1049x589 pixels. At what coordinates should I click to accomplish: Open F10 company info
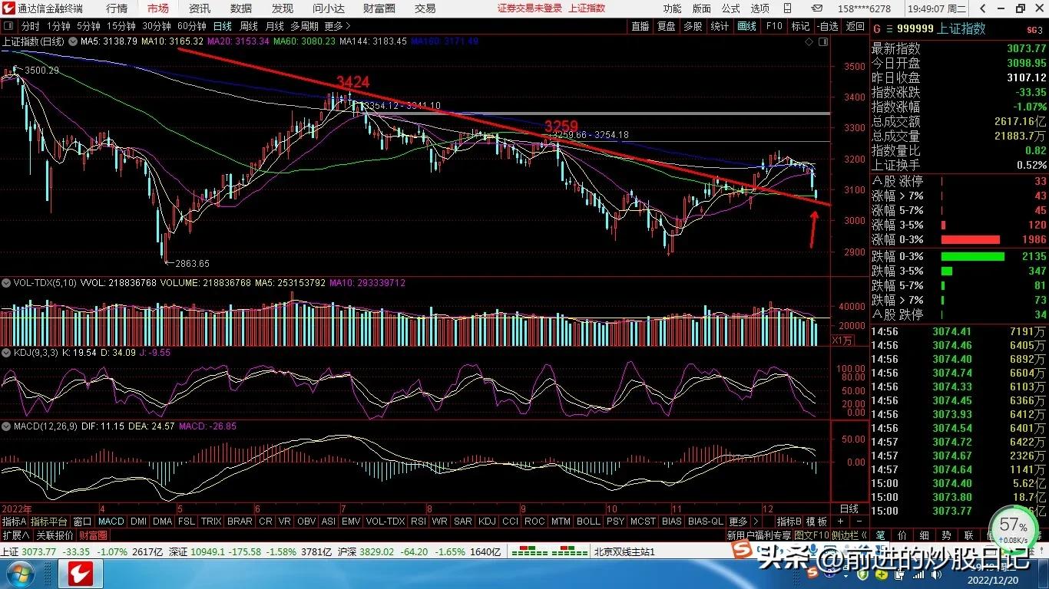click(774, 26)
